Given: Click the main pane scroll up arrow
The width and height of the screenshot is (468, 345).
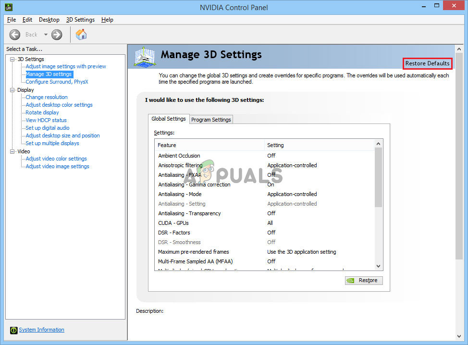Looking at the screenshot, I should click(459, 49).
